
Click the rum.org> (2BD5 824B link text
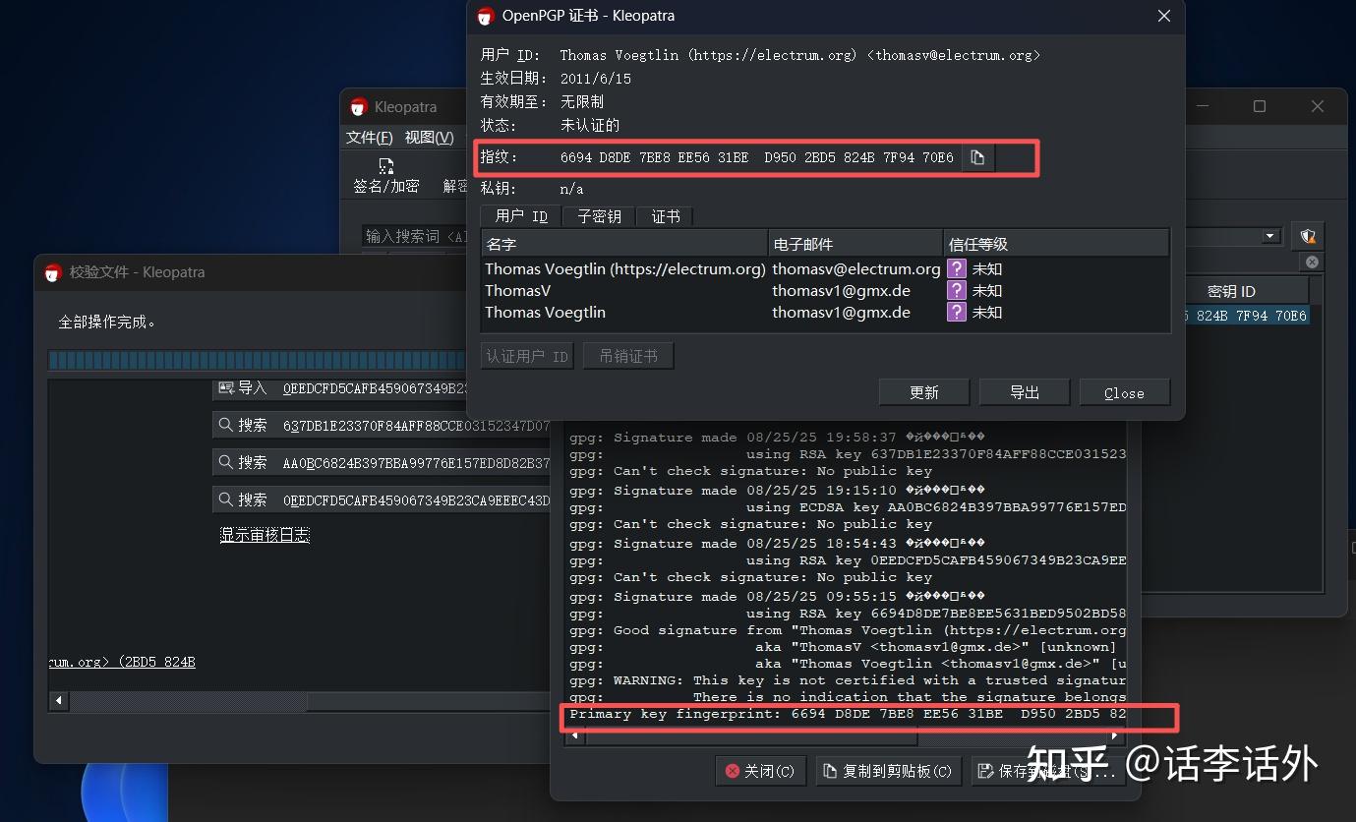(122, 662)
